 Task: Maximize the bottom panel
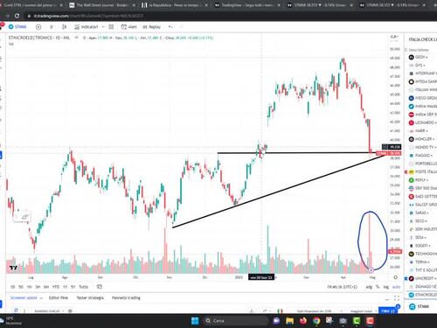[x=397, y=298]
